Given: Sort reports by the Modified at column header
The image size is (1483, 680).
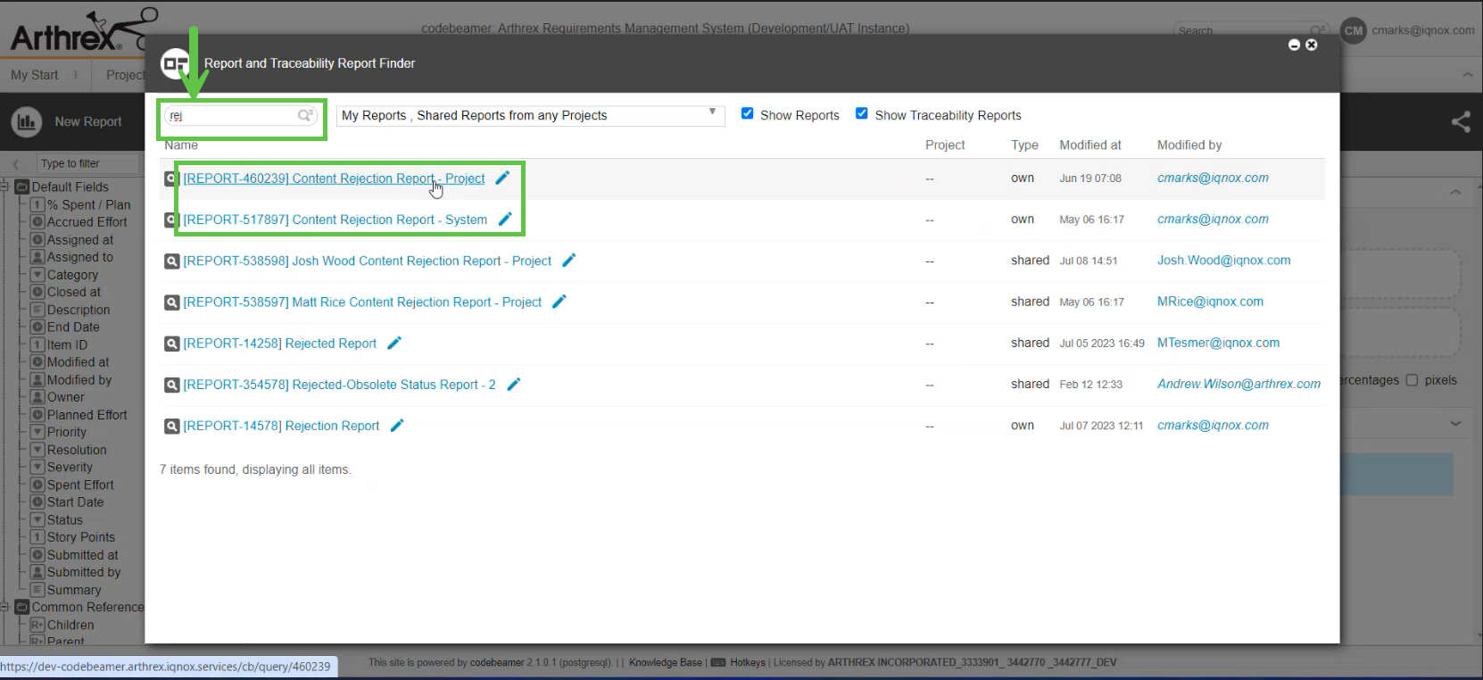Looking at the screenshot, I should pos(1089,145).
